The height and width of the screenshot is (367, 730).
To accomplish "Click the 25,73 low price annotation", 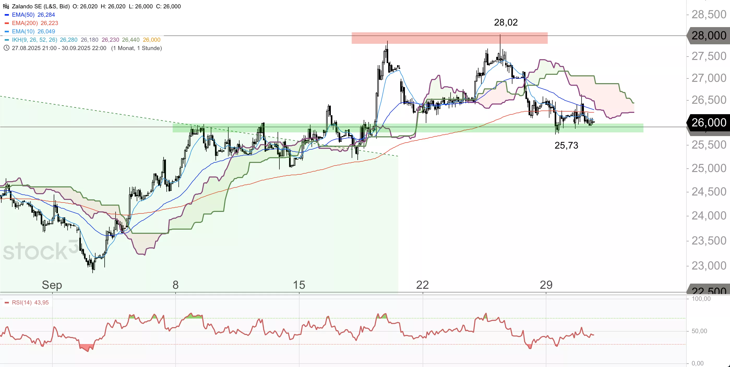I will pyautogui.click(x=566, y=145).
